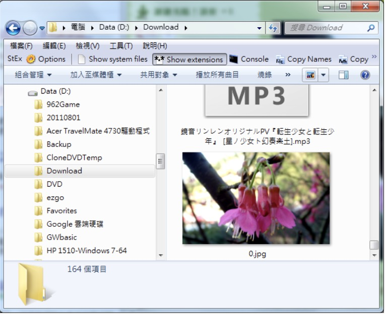Click Copy Names toolbar button
385x314 pixels.
(x=304, y=59)
